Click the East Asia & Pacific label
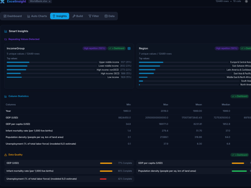Viewport: 251px width, 188px height. pos(242,73)
